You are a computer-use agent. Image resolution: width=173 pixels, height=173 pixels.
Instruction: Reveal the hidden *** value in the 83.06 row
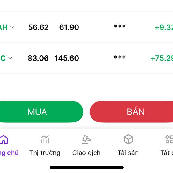[120, 57]
